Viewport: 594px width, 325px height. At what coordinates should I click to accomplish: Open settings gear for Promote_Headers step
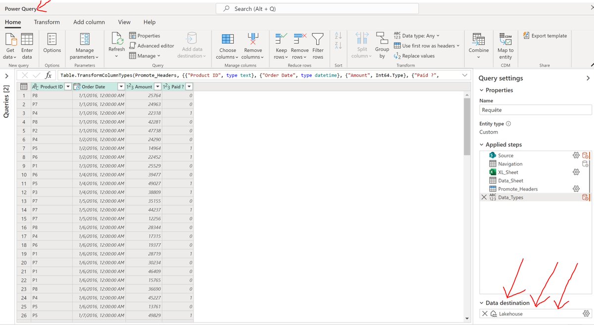[576, 189]
